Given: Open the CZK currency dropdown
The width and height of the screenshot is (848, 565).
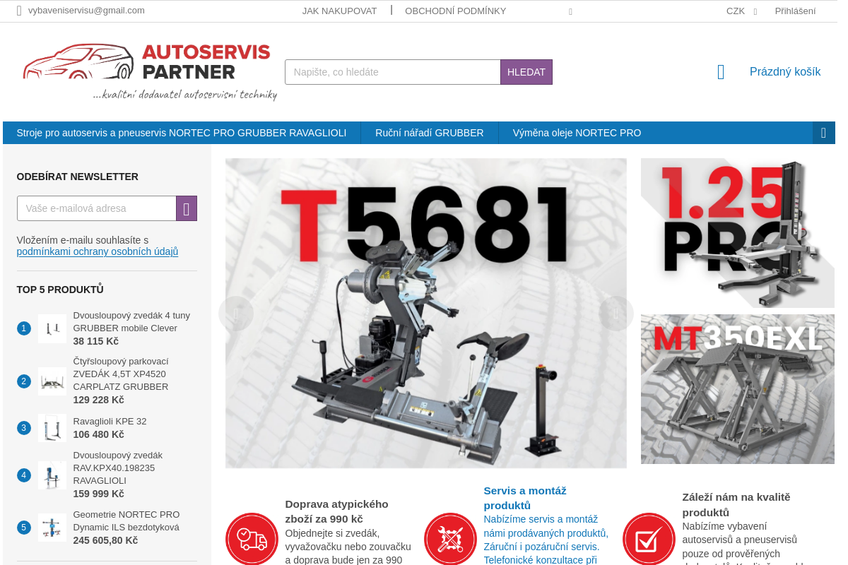Looking at the screenshot, I should tap(741, 11).
